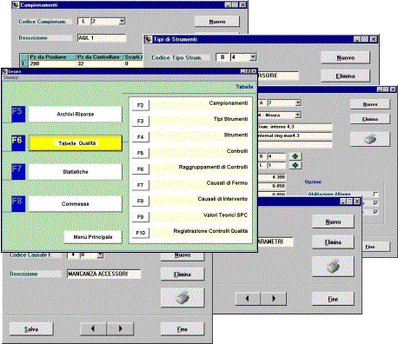Click Salva in the Codice Causale window
The width and height of the screenshot is (398, 344).
[31, 329]
